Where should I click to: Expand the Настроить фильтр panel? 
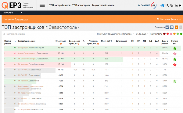169,19
